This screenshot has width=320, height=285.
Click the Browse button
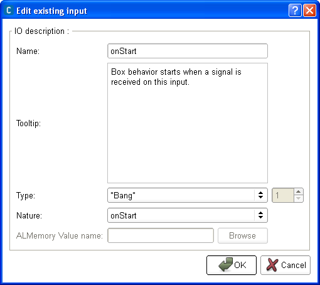243,235
